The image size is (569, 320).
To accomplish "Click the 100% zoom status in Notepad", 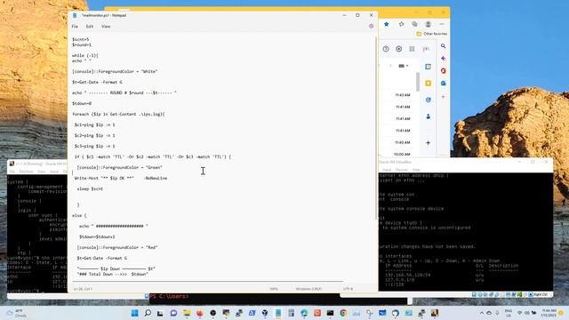I will point(274,289).
